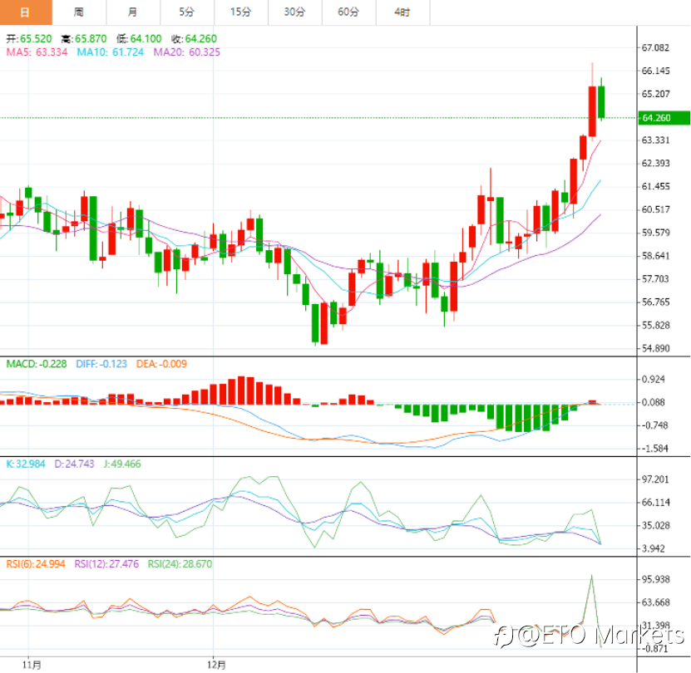
Task: Switch to the 月 monthly tab
Action: 133,12
